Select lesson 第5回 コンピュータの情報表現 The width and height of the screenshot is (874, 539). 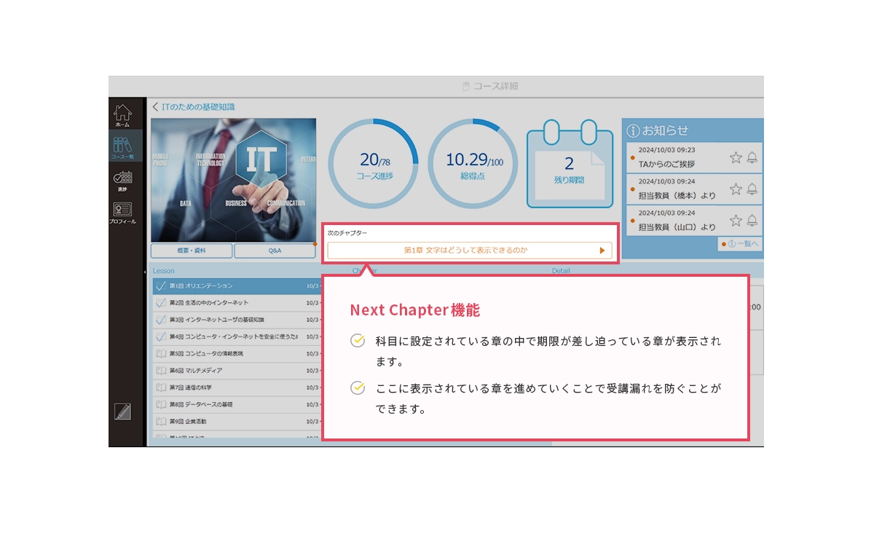[229, 353]
